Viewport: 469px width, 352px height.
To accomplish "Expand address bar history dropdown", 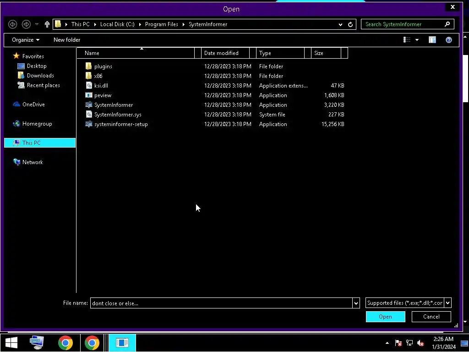I will point(340,25).
